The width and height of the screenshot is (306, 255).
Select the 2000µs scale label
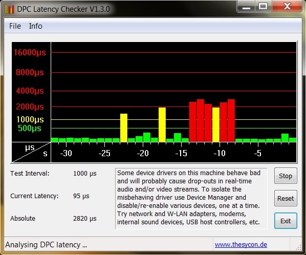coord(30,107)
